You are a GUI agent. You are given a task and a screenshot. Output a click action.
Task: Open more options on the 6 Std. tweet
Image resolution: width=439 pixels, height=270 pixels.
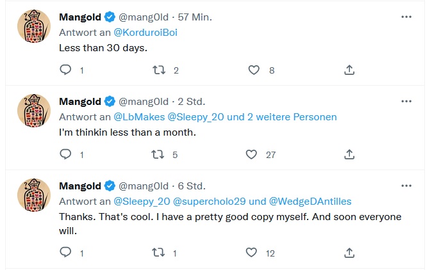[406, 186]
